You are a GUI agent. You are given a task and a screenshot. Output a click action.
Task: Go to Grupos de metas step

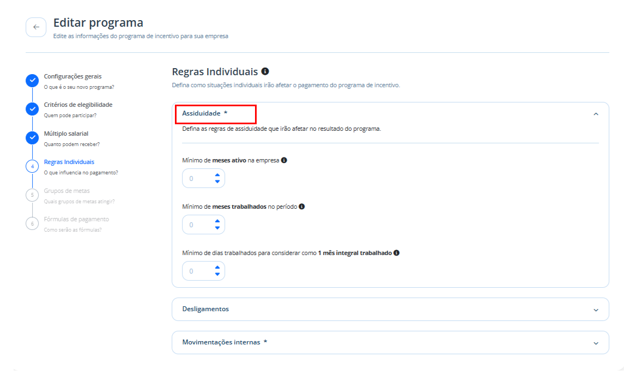66,191
